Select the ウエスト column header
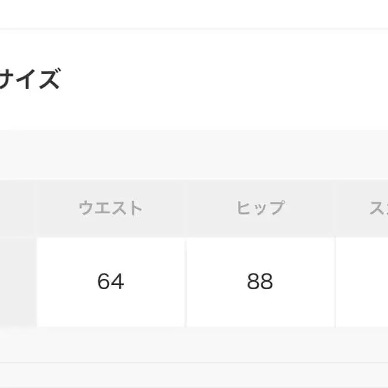Viewport: 388px width, 388px height. point(110,208)
